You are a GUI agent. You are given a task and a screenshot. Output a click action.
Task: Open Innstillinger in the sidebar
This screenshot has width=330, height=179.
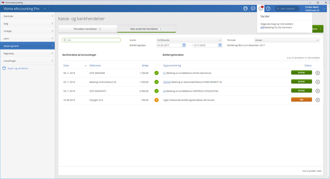(27, 61)
